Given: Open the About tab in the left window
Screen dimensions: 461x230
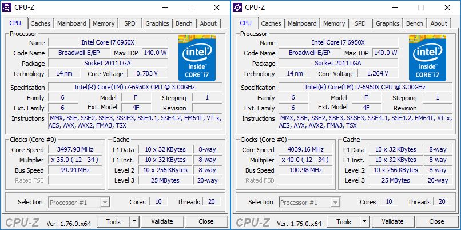Looking at the screenshot, I should [208, 23].
